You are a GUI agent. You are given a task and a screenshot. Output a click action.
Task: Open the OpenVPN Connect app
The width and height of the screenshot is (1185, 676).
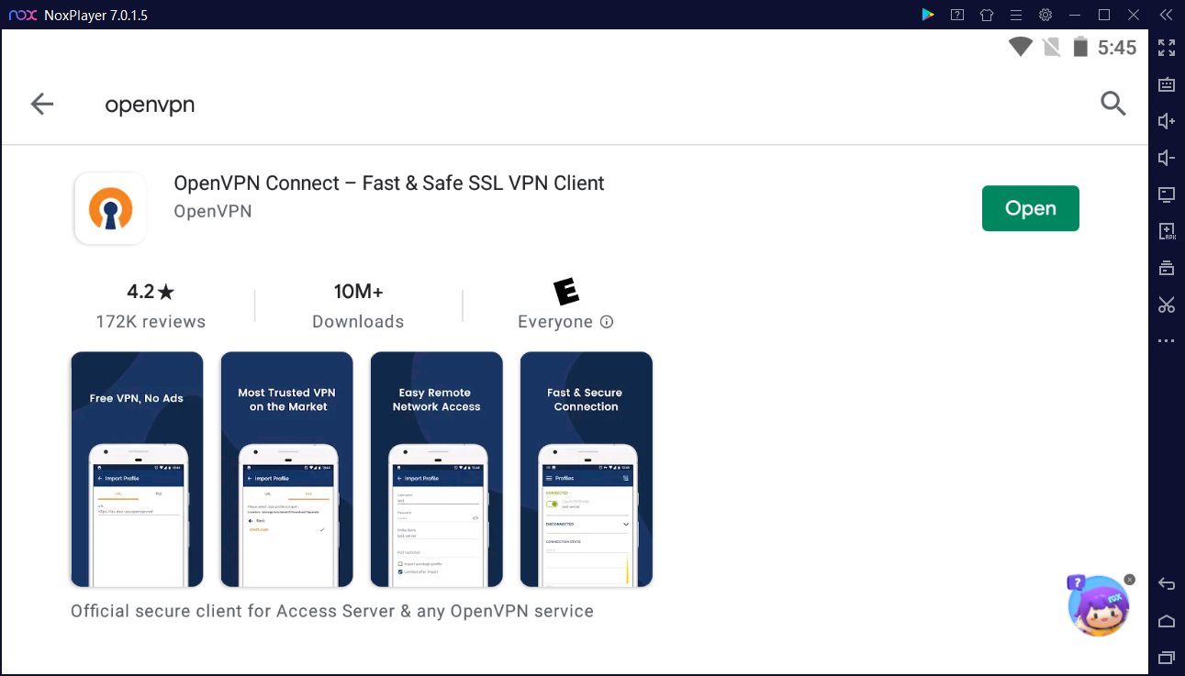1030,208
